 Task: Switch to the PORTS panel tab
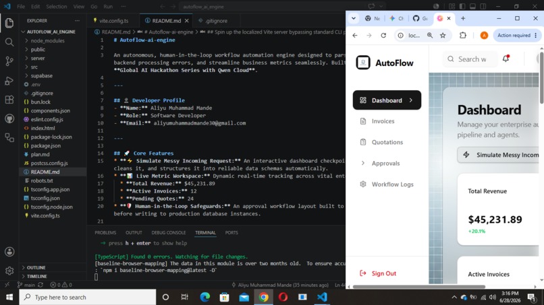coord(232,233)
